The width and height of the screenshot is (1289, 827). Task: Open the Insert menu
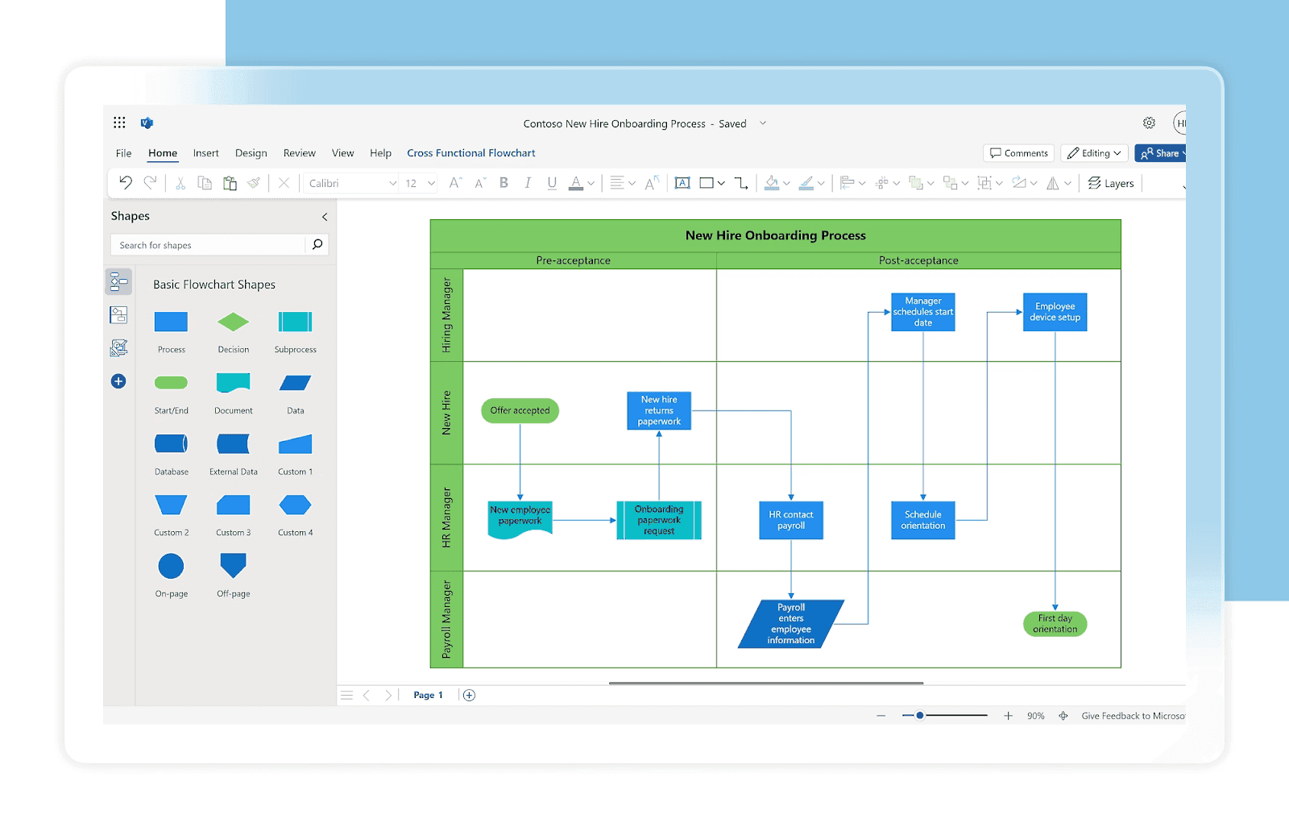(205, 153)
